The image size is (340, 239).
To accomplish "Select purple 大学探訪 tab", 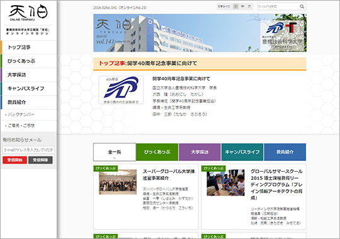I will coord(200,152).
